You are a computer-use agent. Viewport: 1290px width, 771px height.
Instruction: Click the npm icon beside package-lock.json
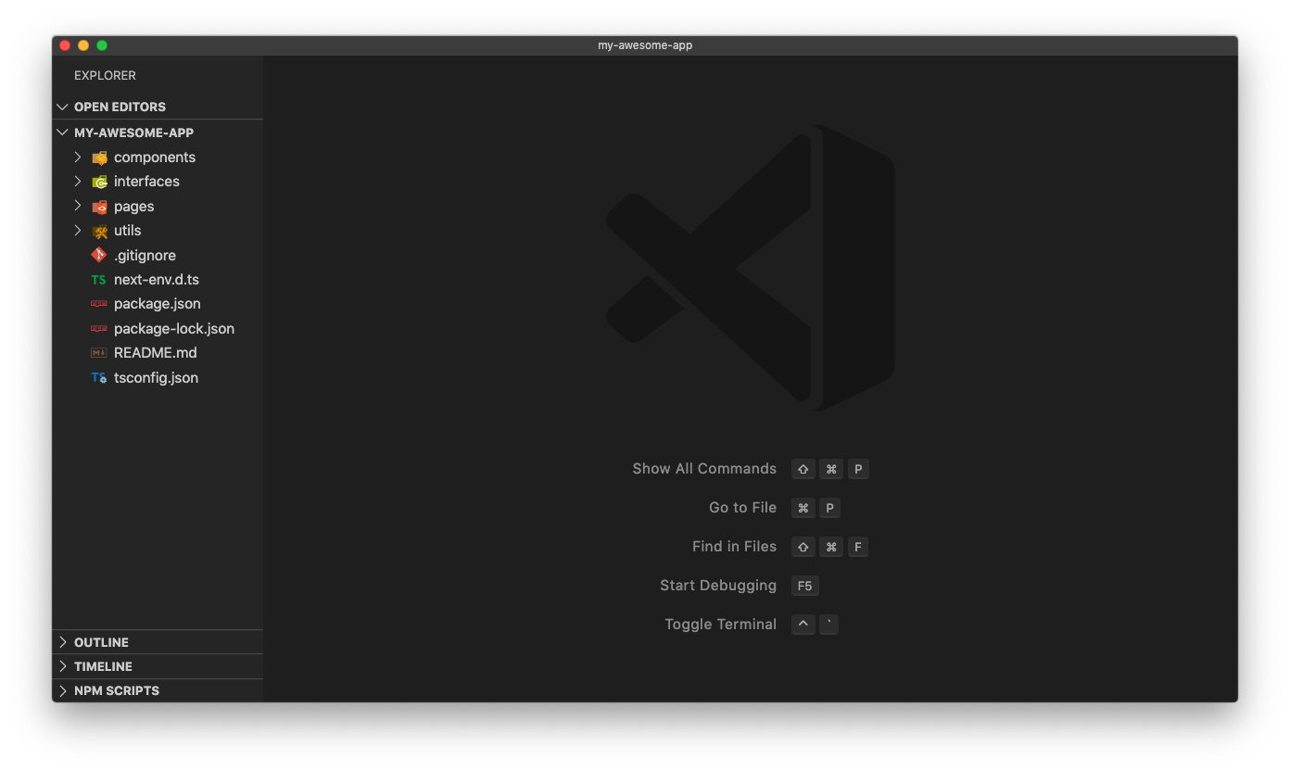tap(98, 329)
